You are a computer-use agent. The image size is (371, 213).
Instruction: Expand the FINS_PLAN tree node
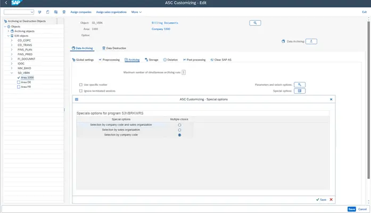point(12,50)
